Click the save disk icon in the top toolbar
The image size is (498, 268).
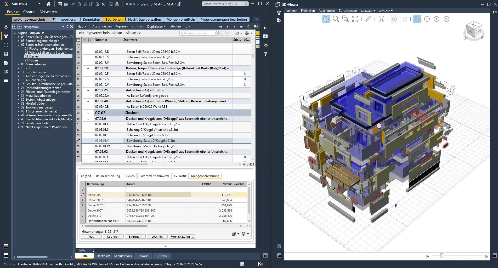pos(110,4)
